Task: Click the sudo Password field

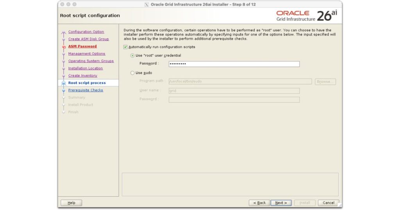Action: click(234, 100)
